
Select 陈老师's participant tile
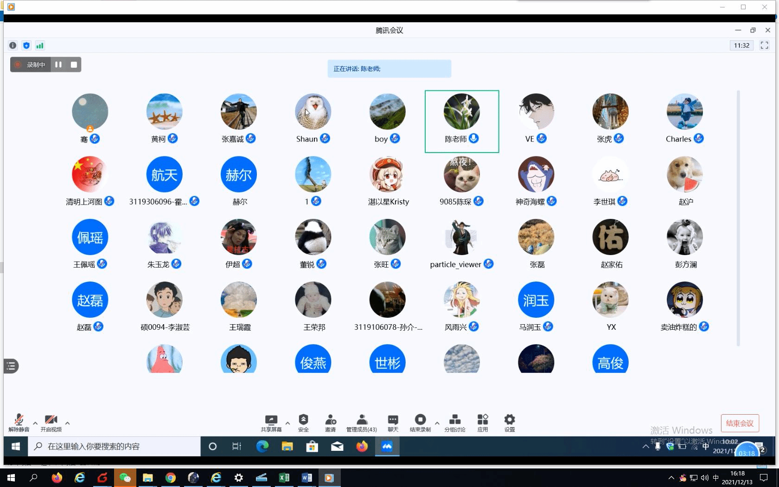[x=461, y=121]
